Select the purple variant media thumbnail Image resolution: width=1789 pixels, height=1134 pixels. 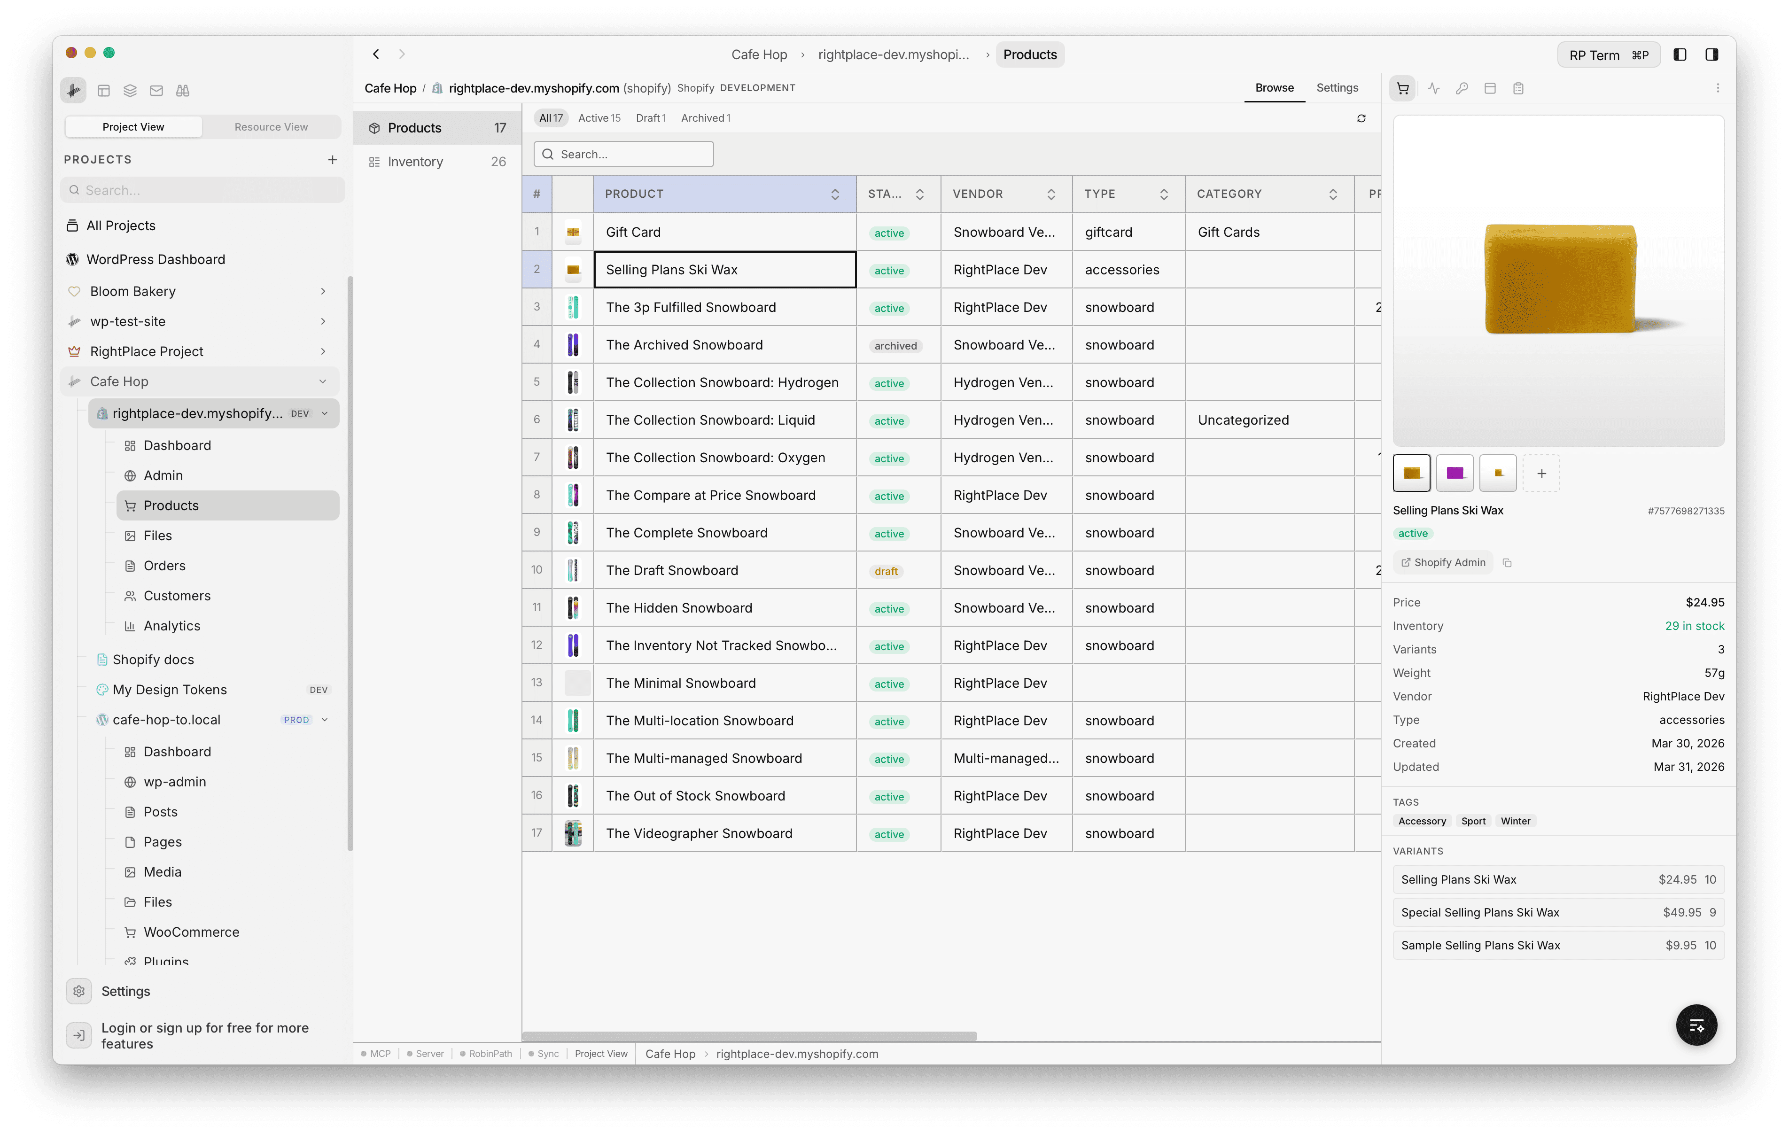pos(1455,473)
